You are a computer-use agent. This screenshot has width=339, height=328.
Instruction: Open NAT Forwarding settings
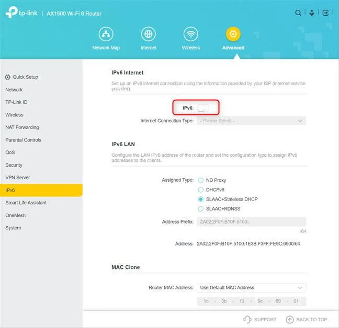(x=22, y=127)
